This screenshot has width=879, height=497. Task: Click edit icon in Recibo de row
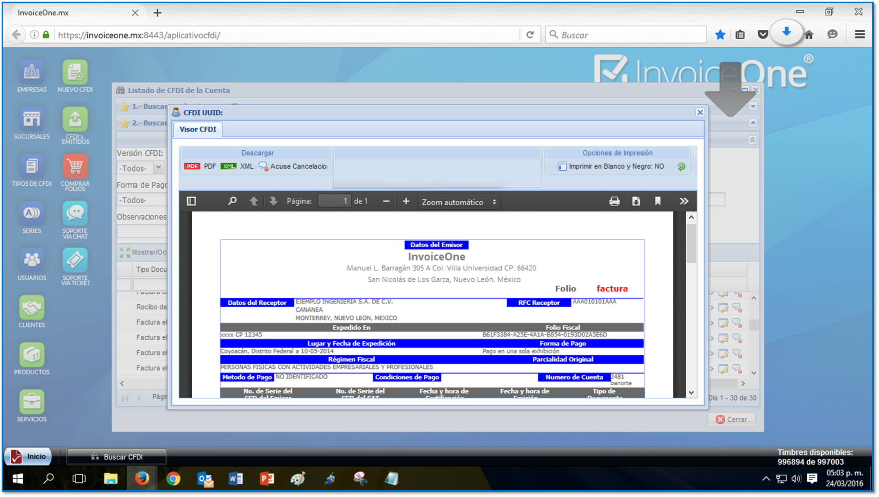(723, 308)
